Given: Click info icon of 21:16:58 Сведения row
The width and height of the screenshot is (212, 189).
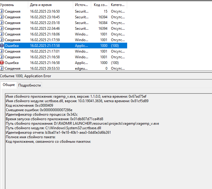Looking at the screenshot, I should (x=2, y=57).
